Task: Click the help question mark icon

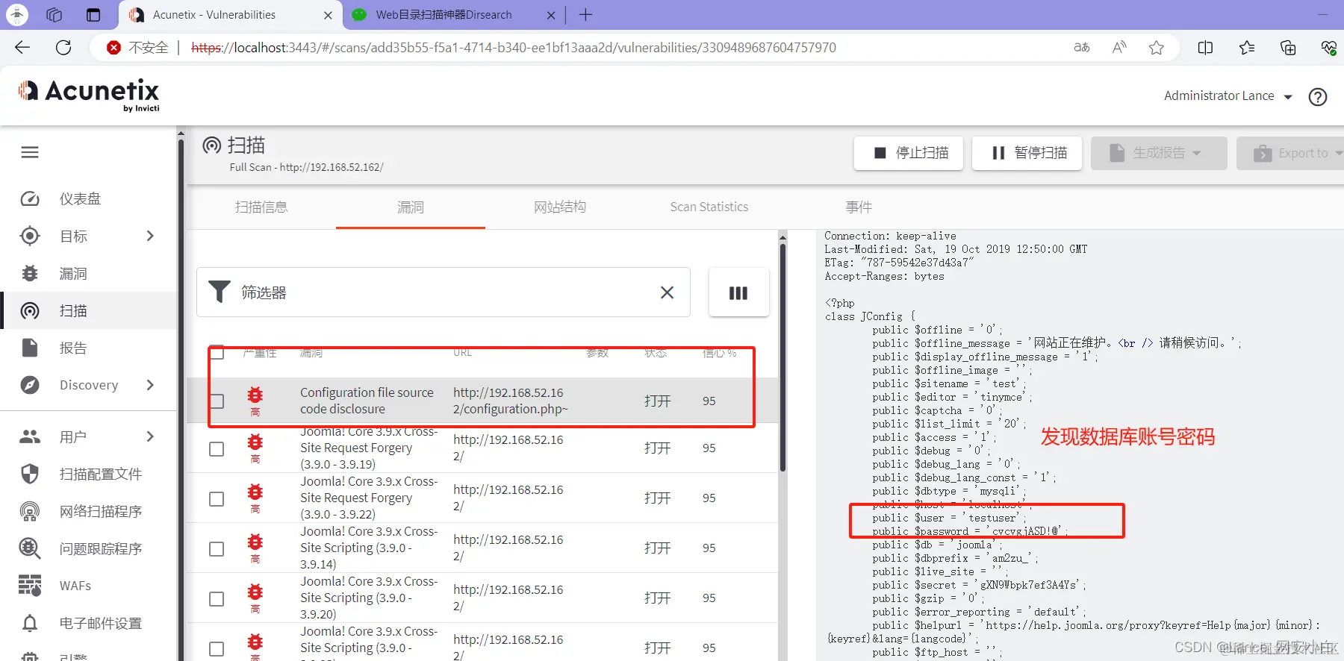Action: tap(1318, 97)
